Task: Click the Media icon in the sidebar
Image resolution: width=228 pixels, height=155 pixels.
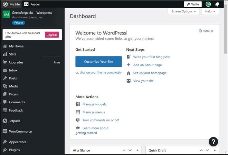Action: tap(5, 86)
